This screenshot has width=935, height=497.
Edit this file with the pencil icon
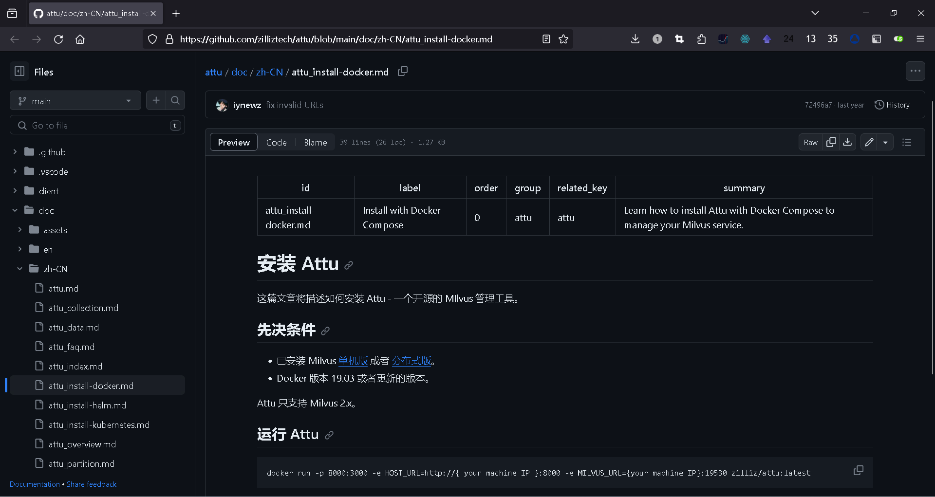(x=869, y=142)
